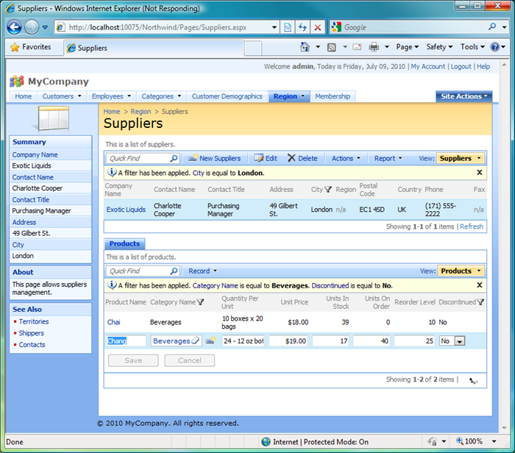
Task: Switch to the Membership tab
Action: (333, 96)
